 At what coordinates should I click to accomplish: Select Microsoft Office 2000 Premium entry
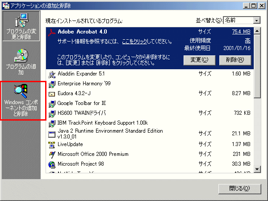coord(150,154)
